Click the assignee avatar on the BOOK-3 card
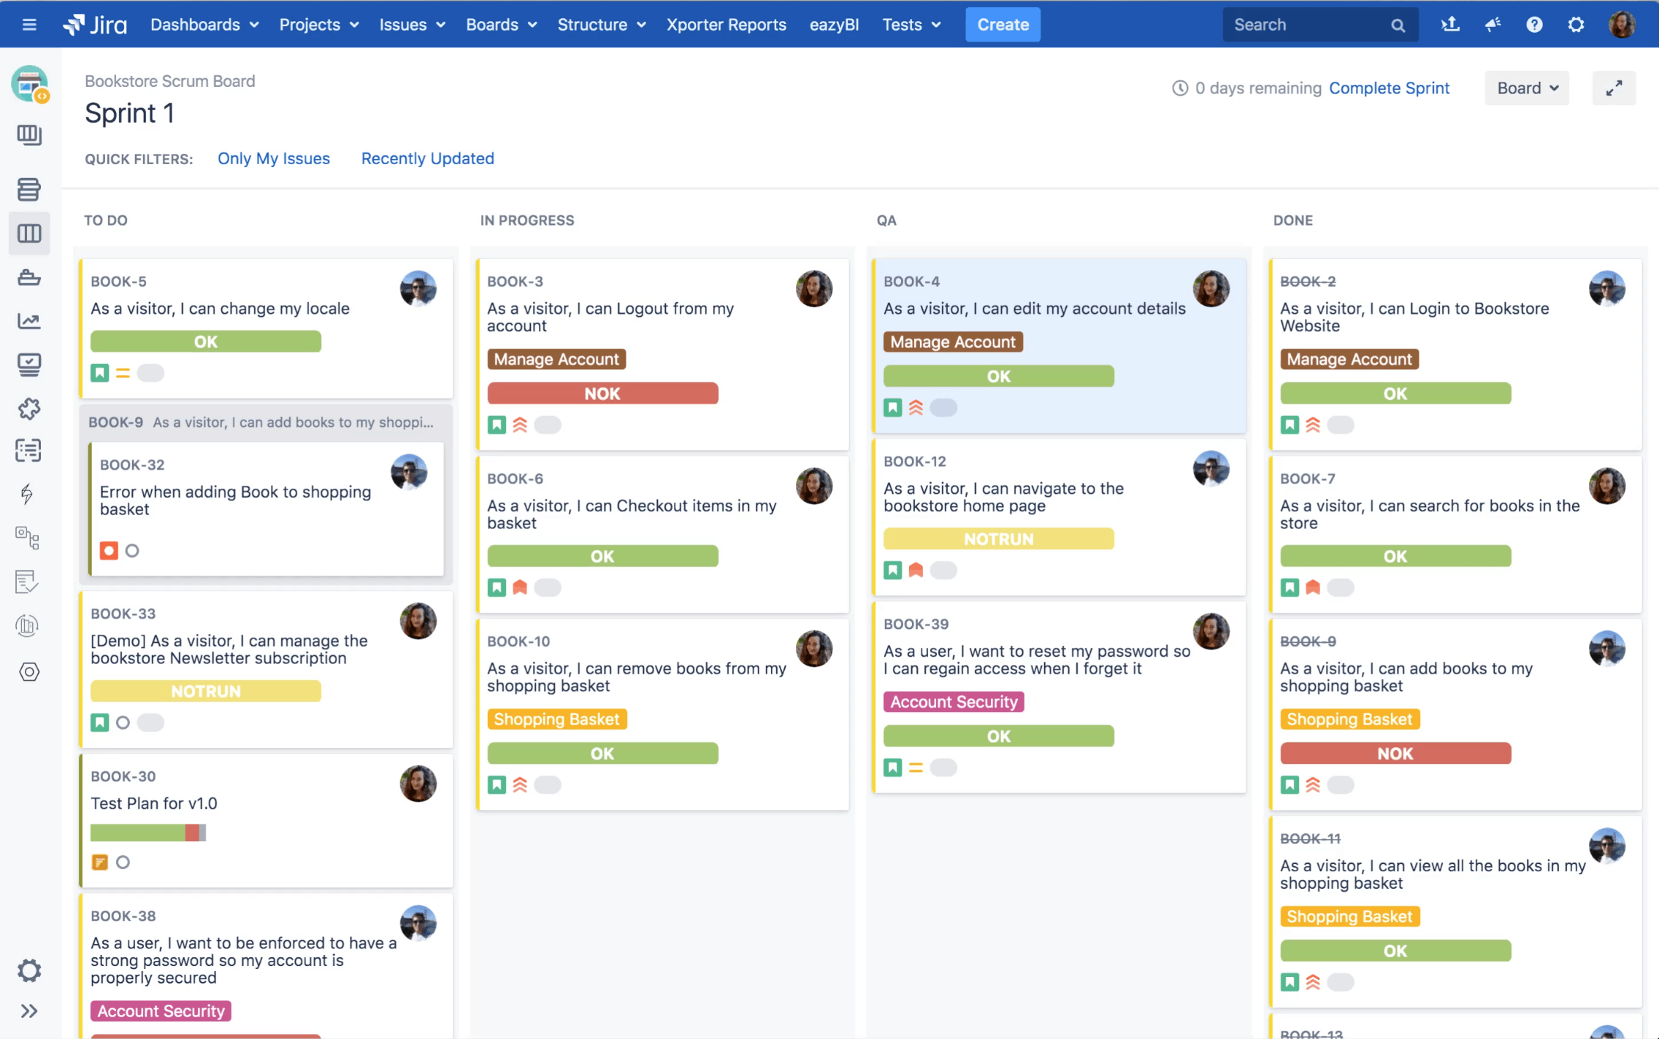Viewport: 1659px width, 1039px height. coord(813,288)
